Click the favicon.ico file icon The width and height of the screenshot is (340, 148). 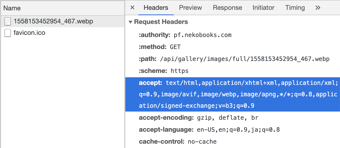(x=8, y=33)
